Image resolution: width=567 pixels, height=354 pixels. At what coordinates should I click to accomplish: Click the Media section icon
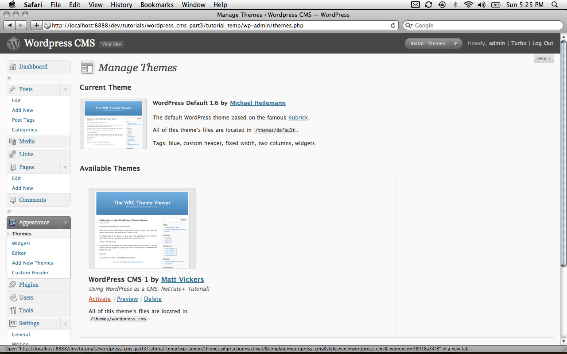[x=13, y=142]
